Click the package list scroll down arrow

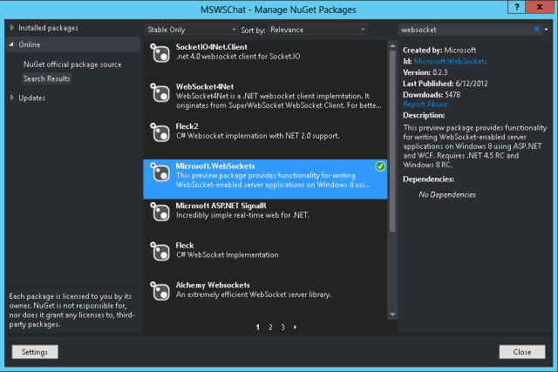click(x=392, y=315)
